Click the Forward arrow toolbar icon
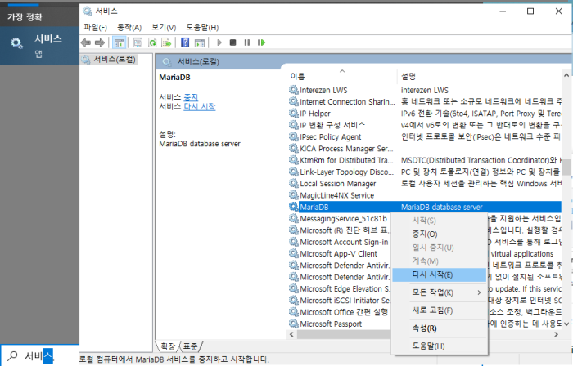The width and height of the screenshot is (573, 366). 100,42
